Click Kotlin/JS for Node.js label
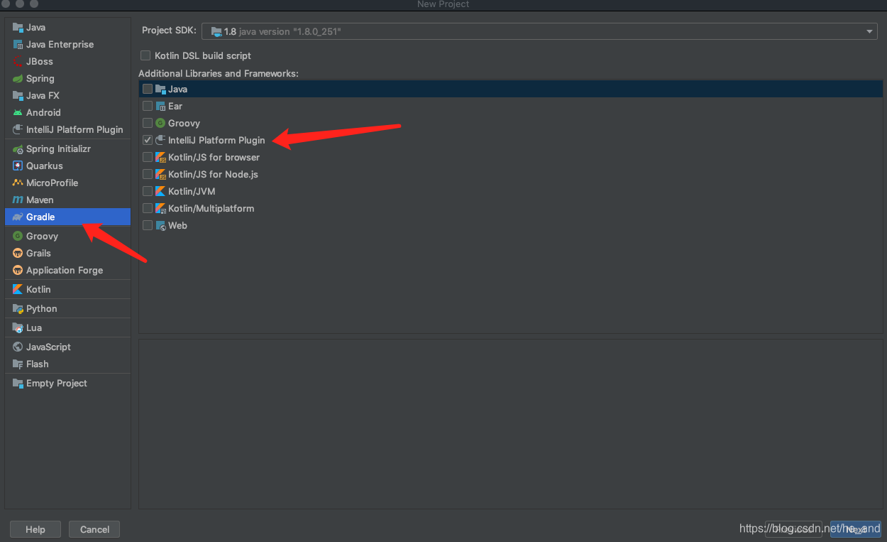 click(x=213, y=174)
